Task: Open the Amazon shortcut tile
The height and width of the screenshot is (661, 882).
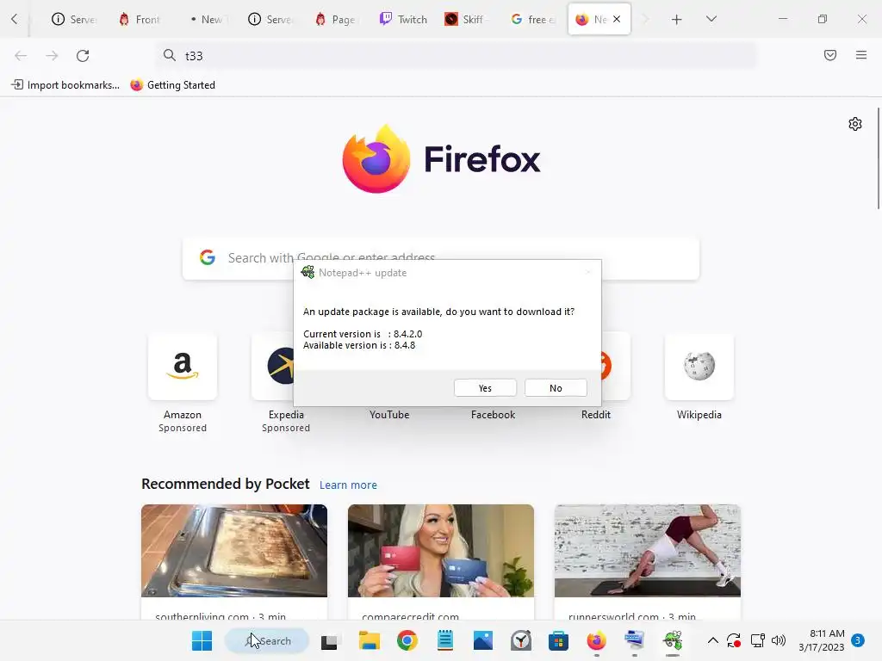Action: point(183,367)
